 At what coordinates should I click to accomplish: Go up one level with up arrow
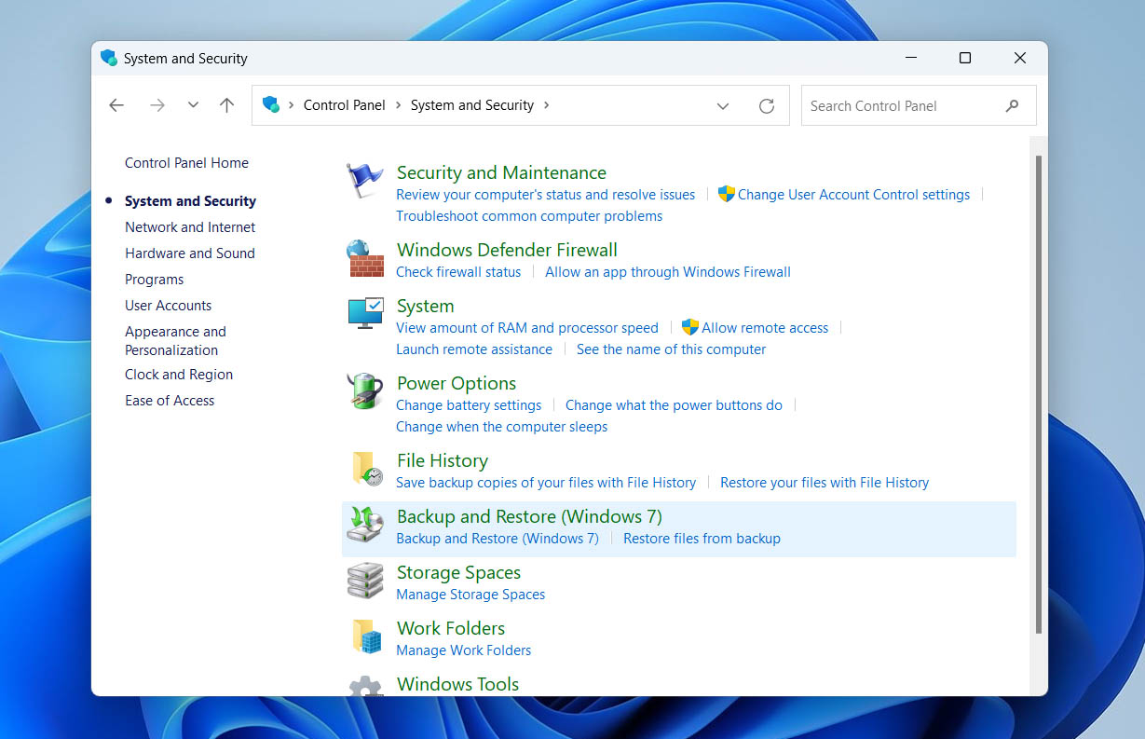[226, 106]
